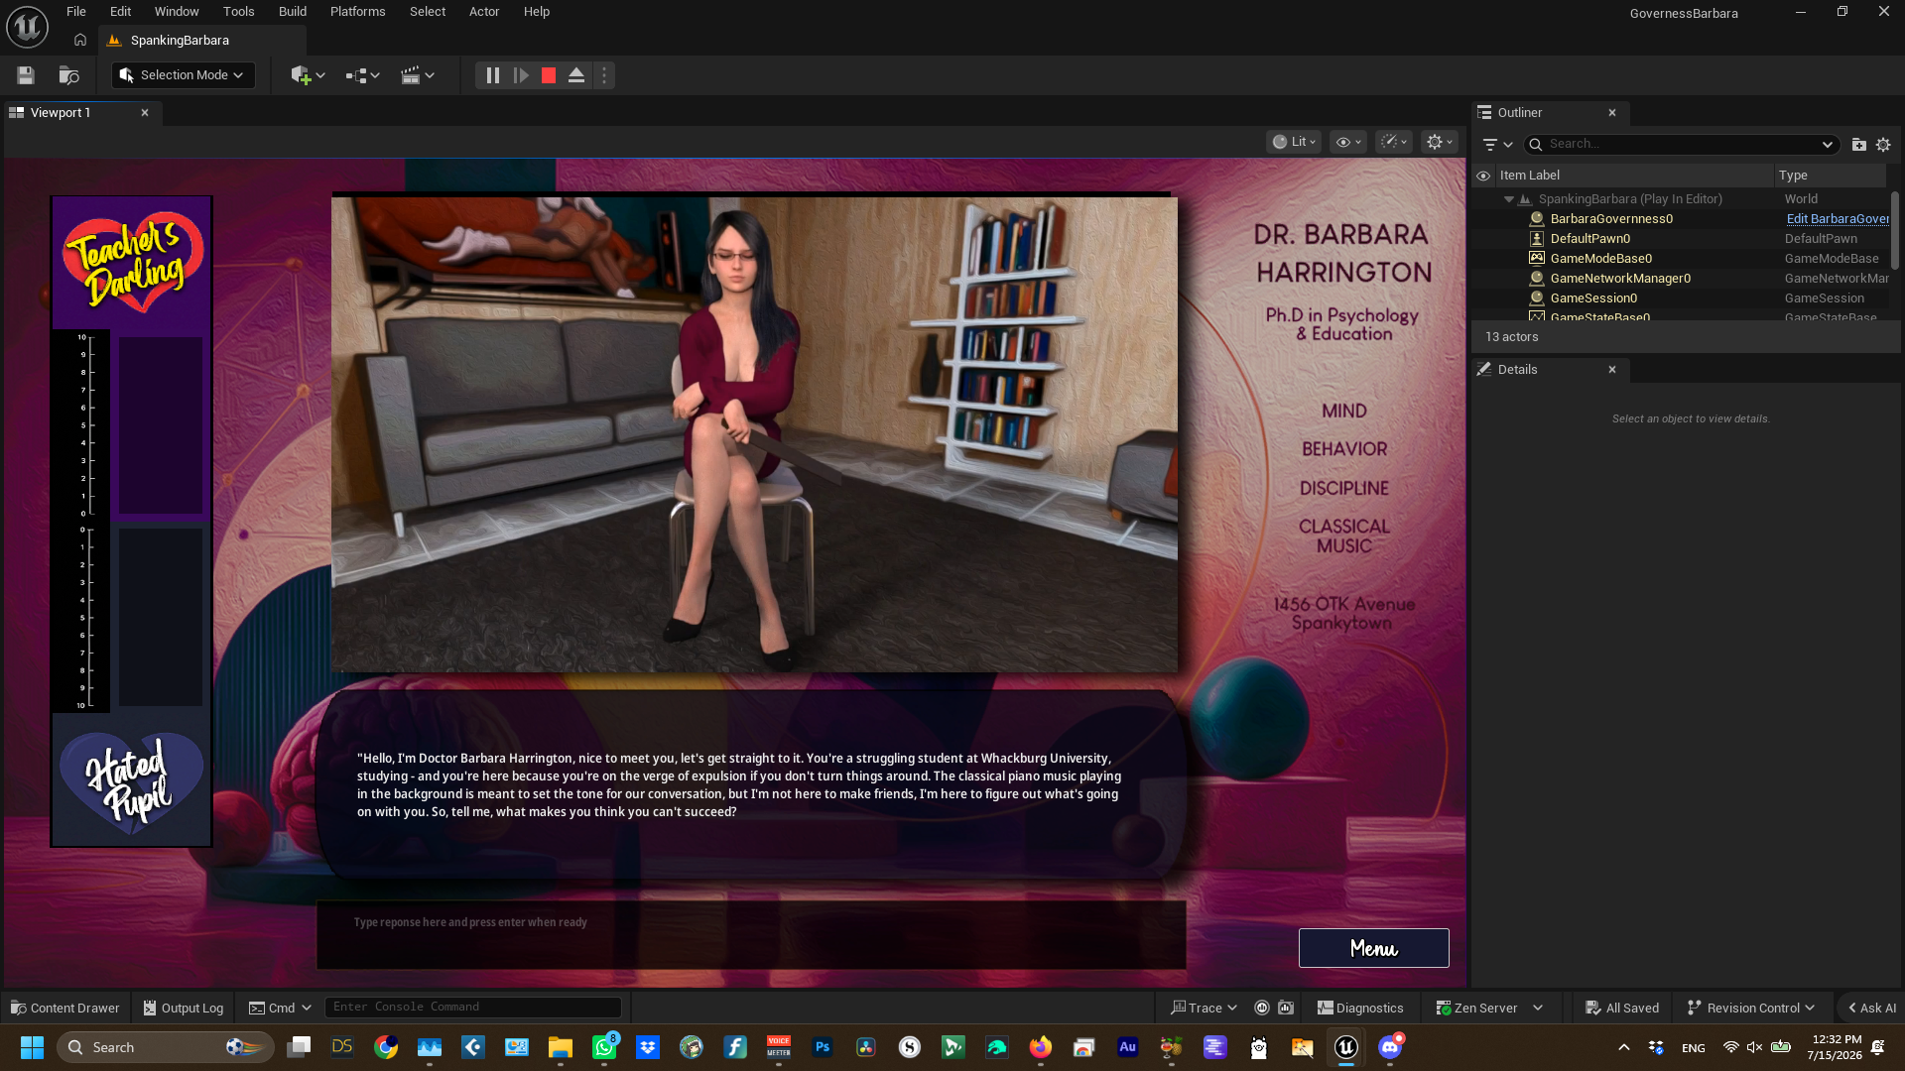Open the Output Log
1905x1071 pixels.
184,1008
